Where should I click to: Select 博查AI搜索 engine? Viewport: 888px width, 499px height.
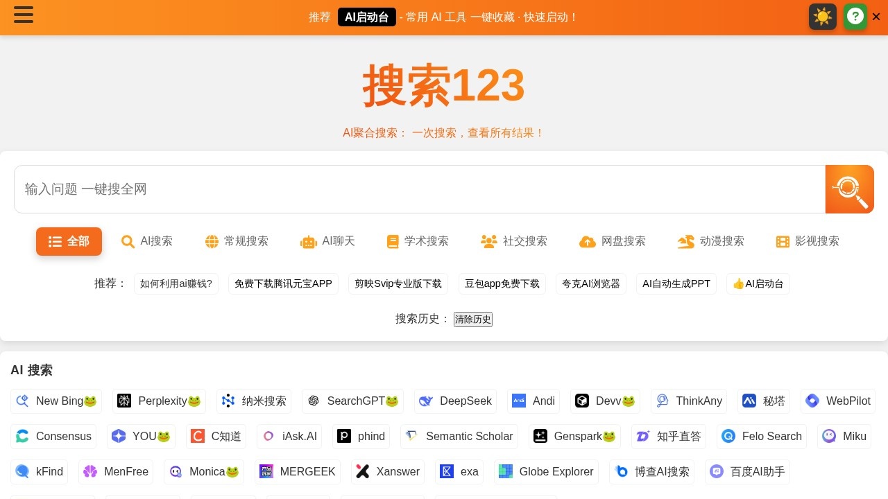click(652, 471)
